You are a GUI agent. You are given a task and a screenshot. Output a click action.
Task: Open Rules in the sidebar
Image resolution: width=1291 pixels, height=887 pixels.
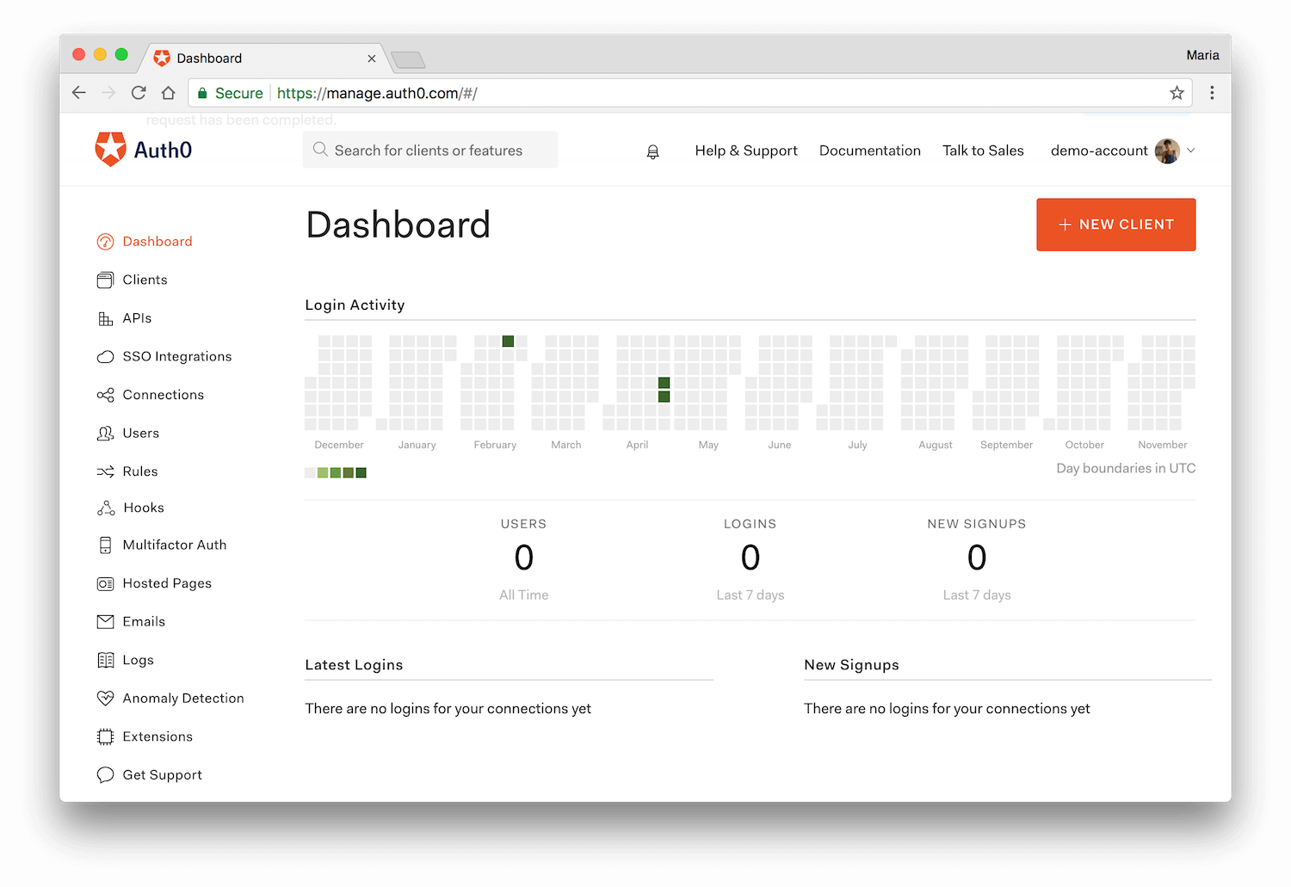point(140,471)
